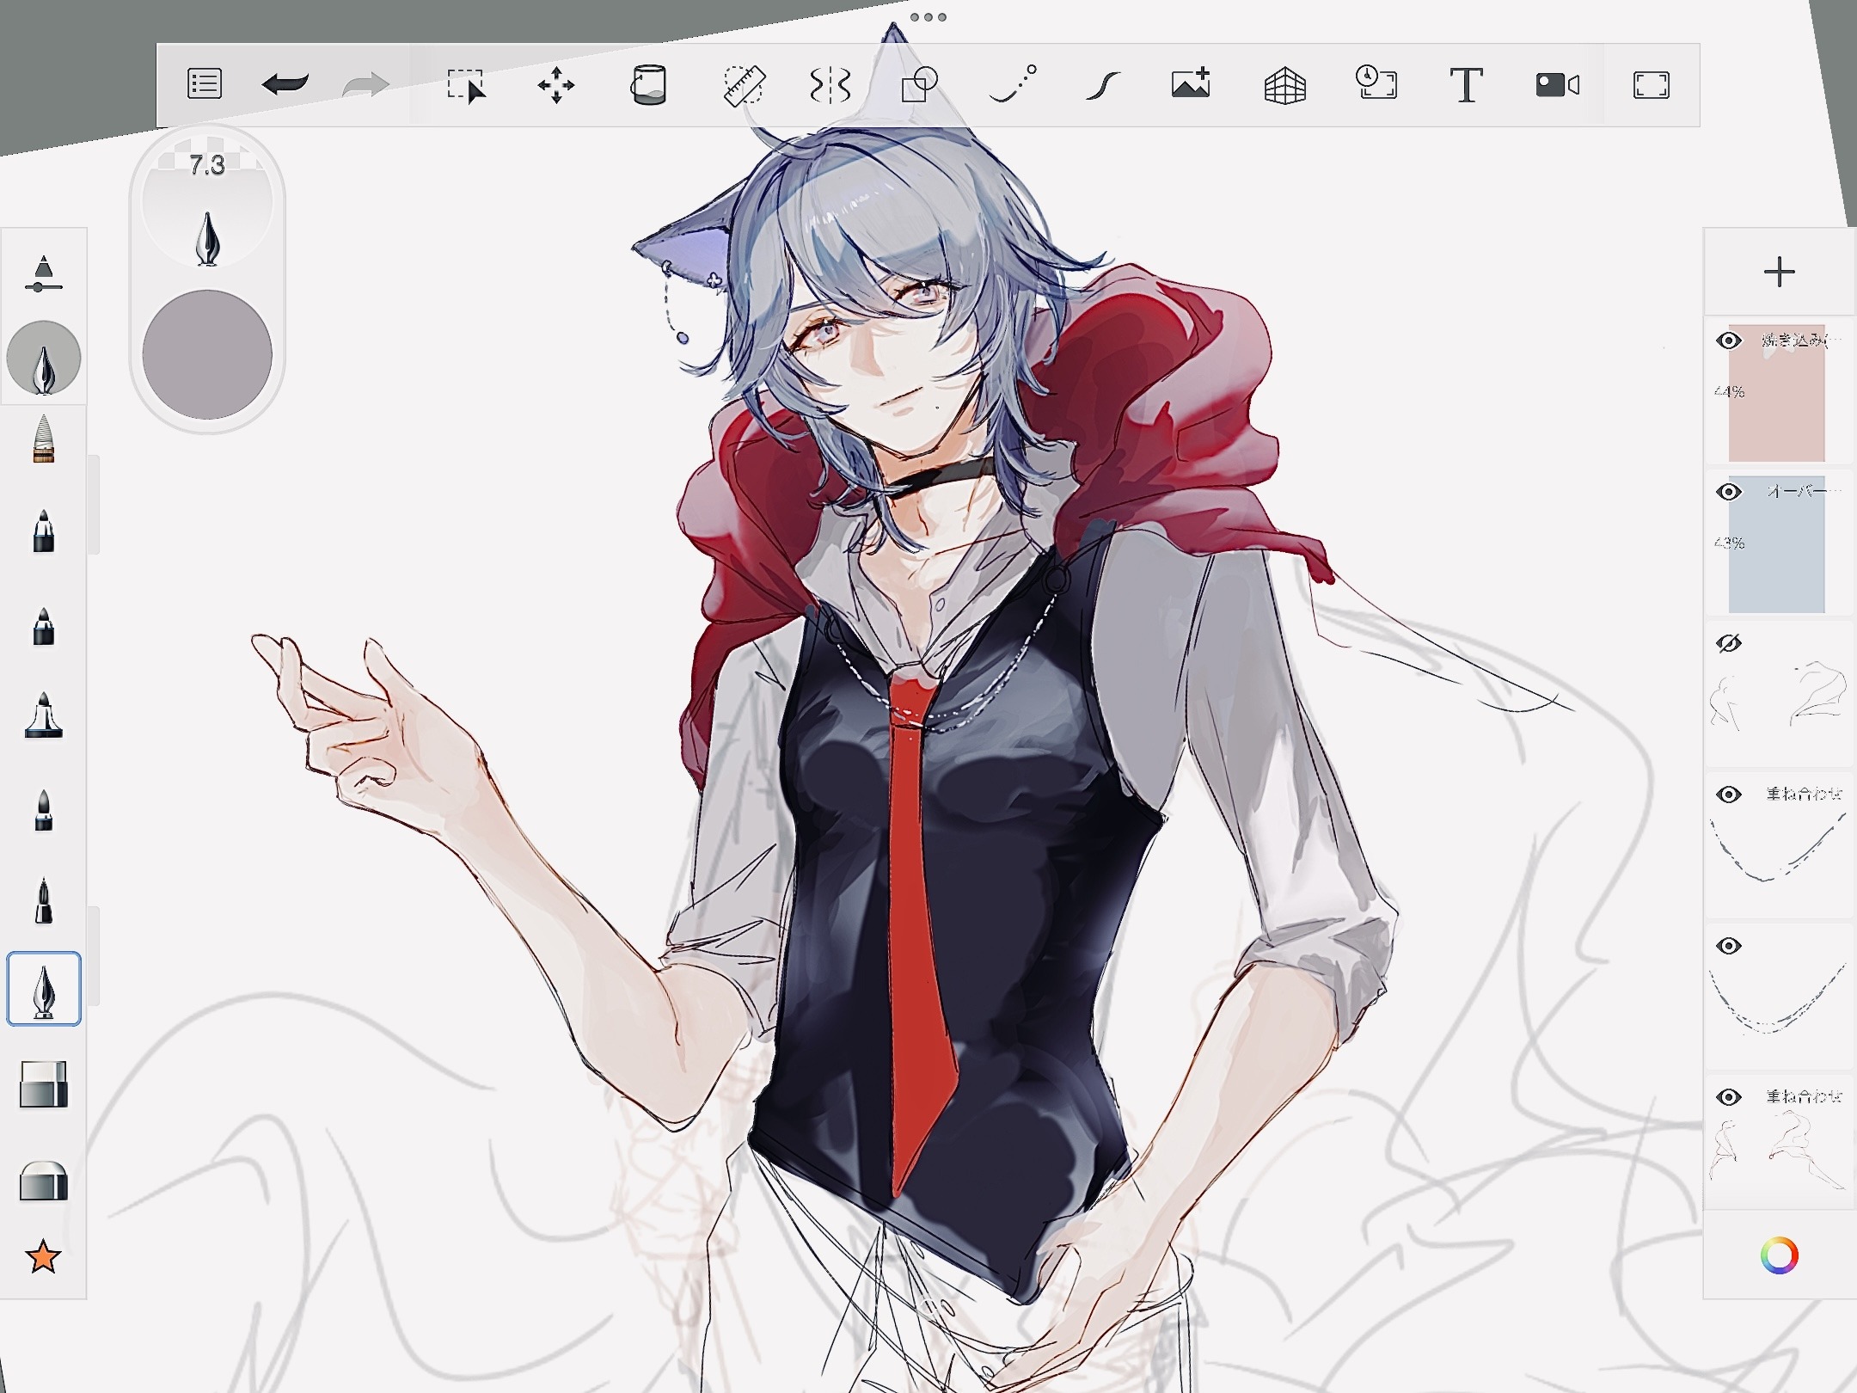Show the hidden sketch layer
Viewport: 1857px width, 1393px height.
(1729, 643)
